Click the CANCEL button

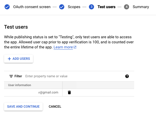(55, 107)
